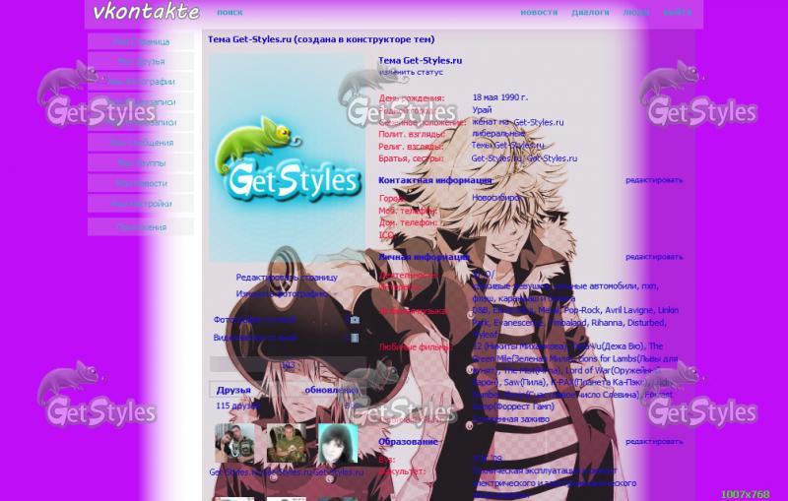Open the Видеозаписи со мной link

point(255,338)
